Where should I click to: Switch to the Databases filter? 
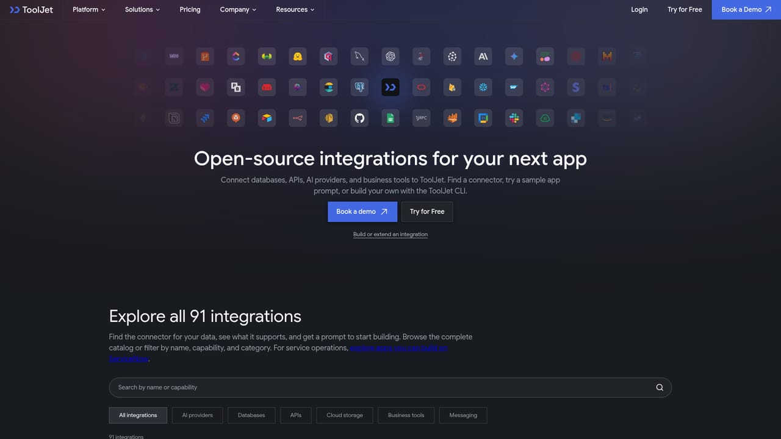[x=251, y=415]
